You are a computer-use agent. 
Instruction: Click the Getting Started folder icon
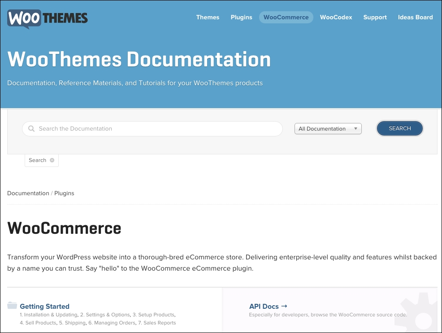click(12, 305)
